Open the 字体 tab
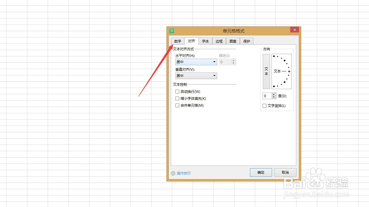This screenshot has width=369, height=207. [205, 41]
